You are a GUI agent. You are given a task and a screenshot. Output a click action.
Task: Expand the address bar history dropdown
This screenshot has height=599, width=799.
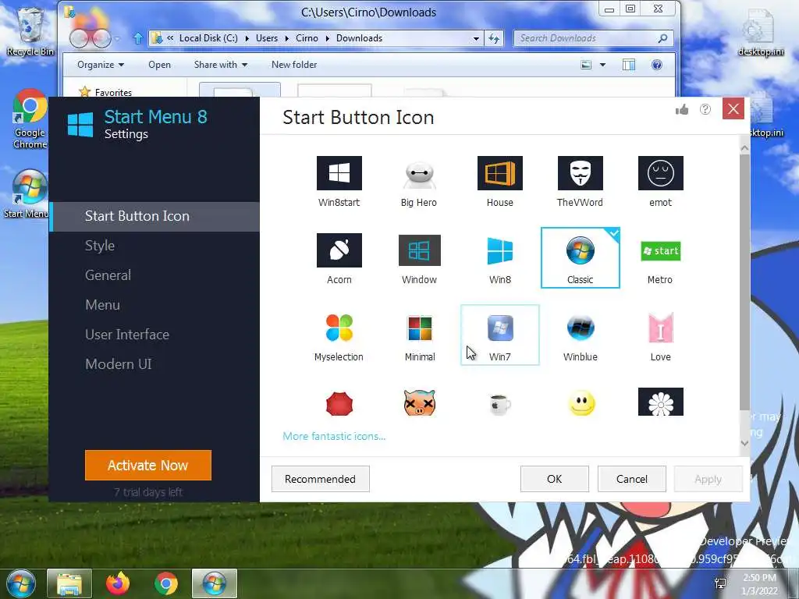click(476, 38)
